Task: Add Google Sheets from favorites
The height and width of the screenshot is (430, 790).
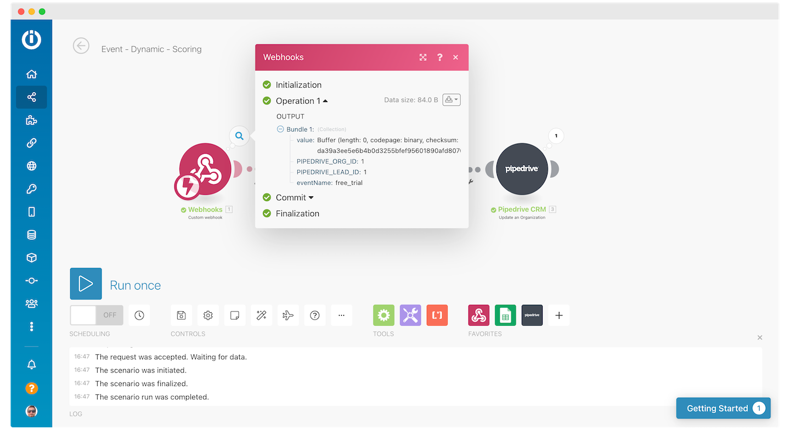Action: 505,315
